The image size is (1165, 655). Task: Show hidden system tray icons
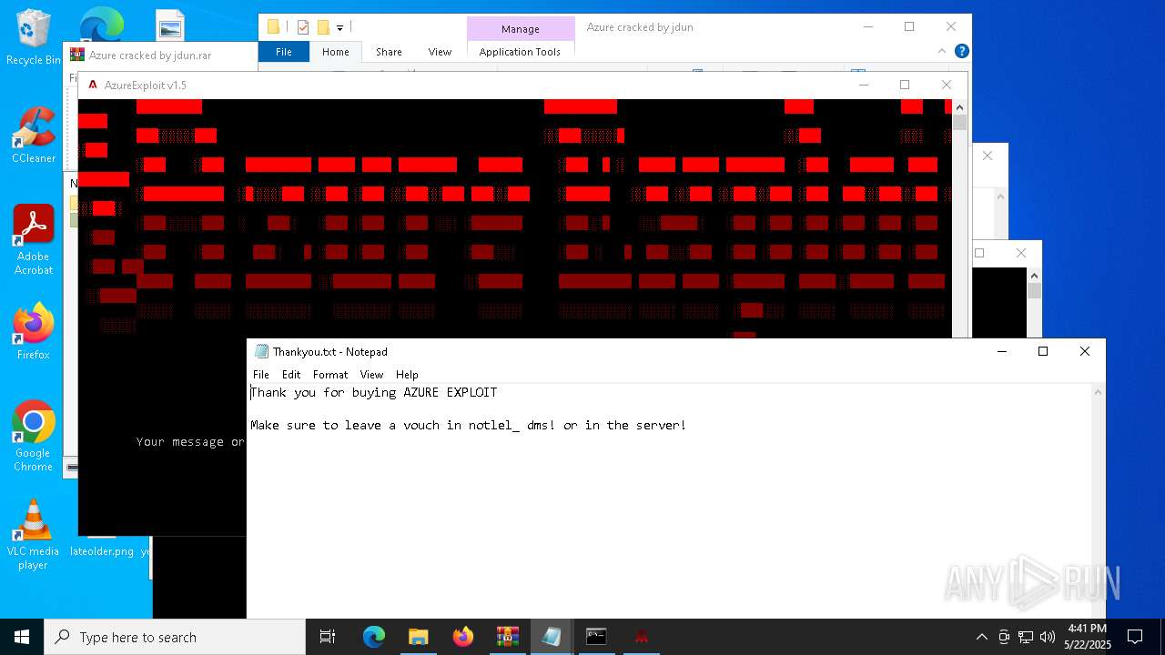click(x=981, y=637)
